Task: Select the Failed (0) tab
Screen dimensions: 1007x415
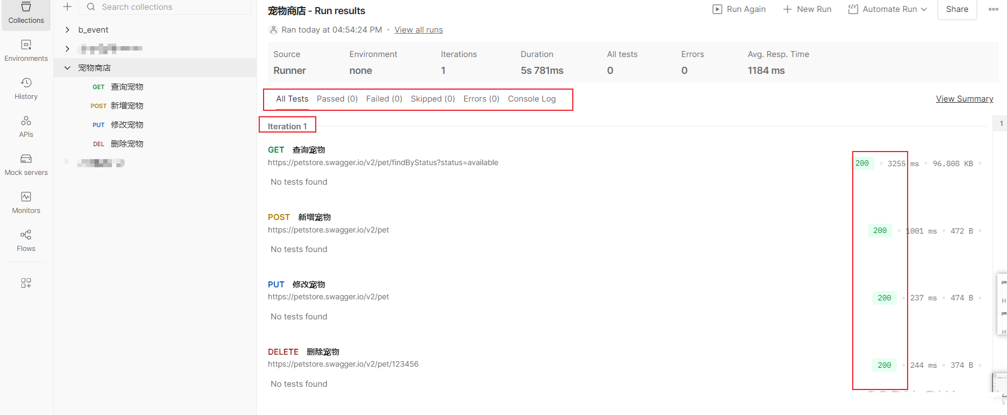Action: (x=384, y=99)
